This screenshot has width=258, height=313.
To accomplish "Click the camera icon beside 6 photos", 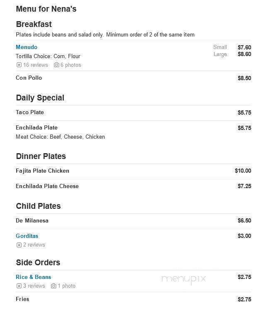I will pyautogui.click(x=56, y=65).
